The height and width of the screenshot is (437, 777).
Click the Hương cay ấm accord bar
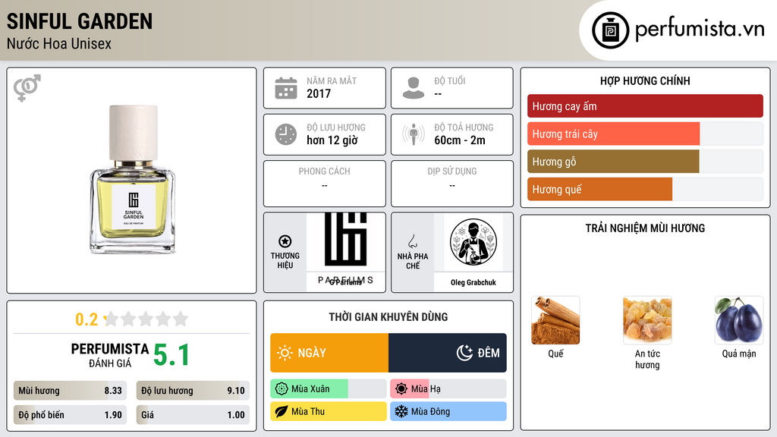[645, 106]
